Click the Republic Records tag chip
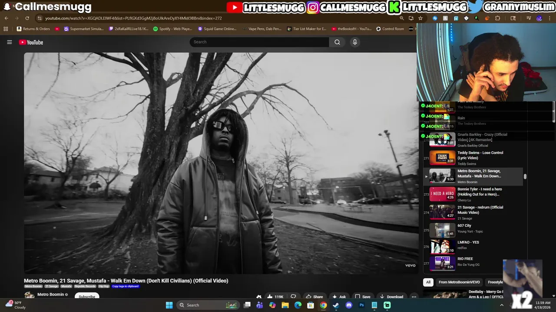Screen dimensions: 556x312 (85, 286)
